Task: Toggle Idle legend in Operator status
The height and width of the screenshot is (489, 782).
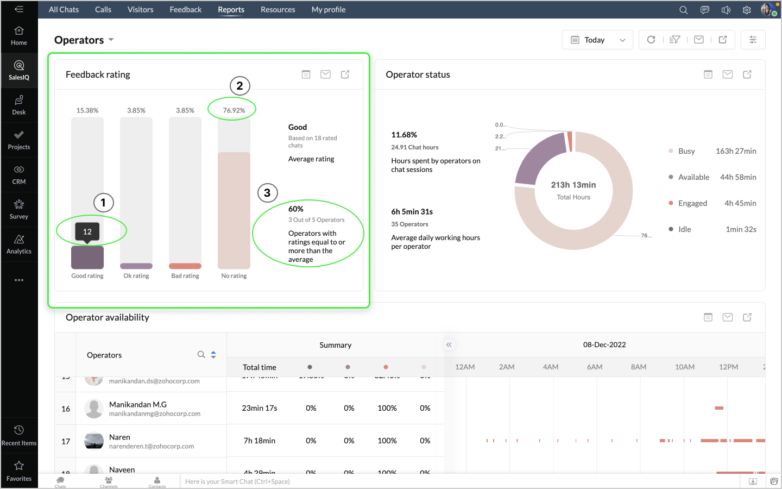Action: click(x=684, y=229)
